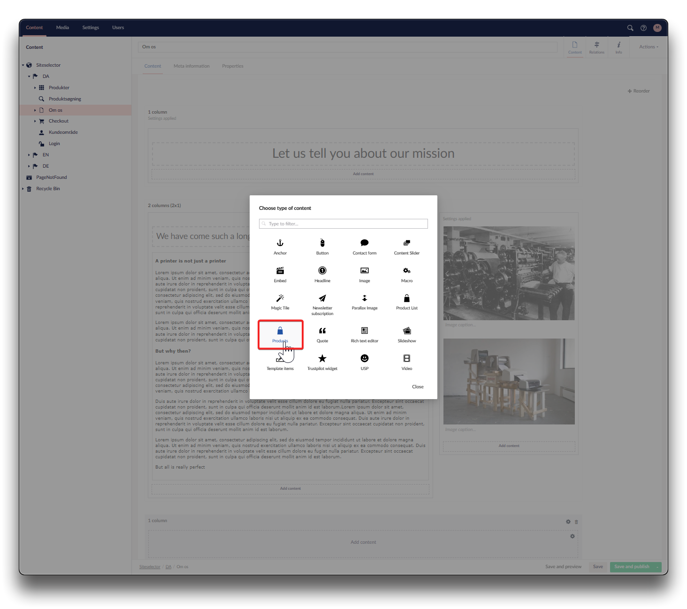Collapse the DA tree node

click(29, 77)
